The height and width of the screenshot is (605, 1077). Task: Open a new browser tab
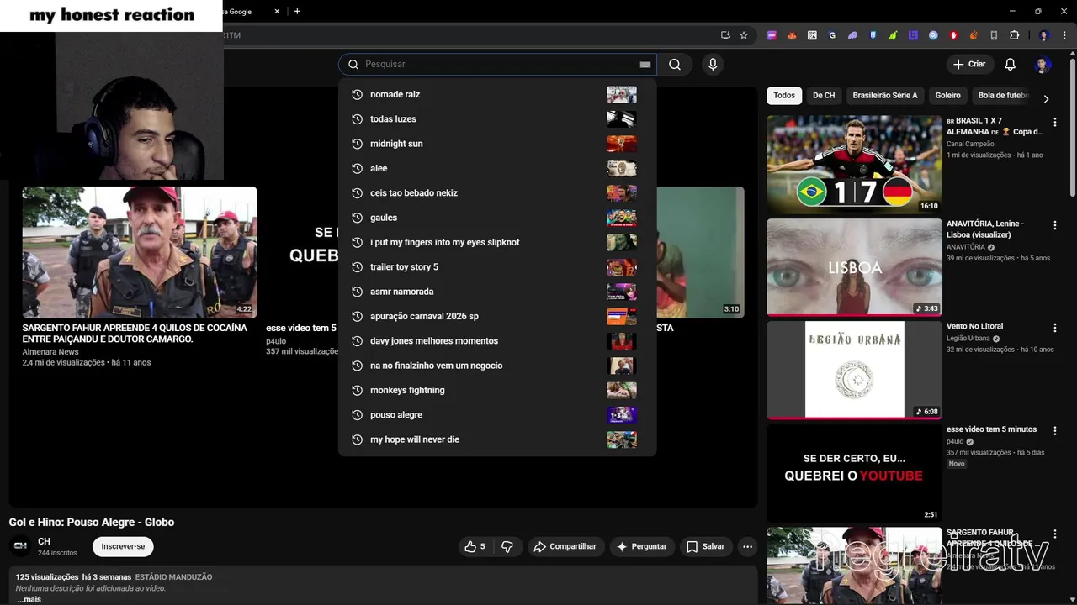[x=297, y=12]
